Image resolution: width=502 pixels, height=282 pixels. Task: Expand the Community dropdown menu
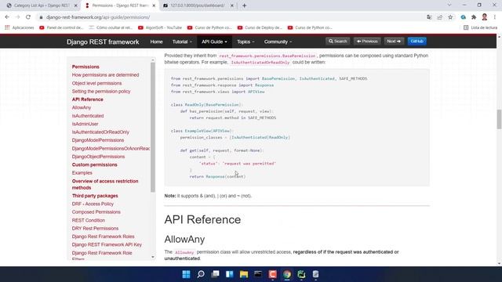click(x=278, y=42)
